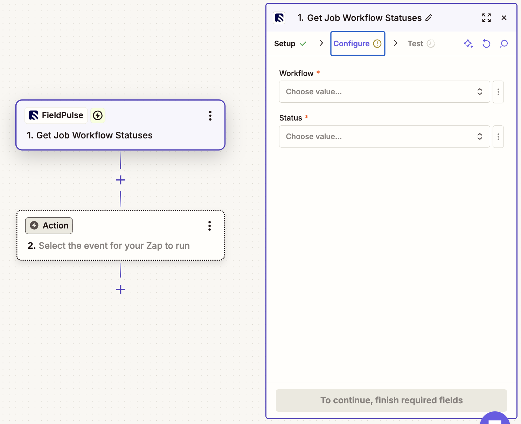Close the Get Job Workflow Statuses panel

pos(504,18)
